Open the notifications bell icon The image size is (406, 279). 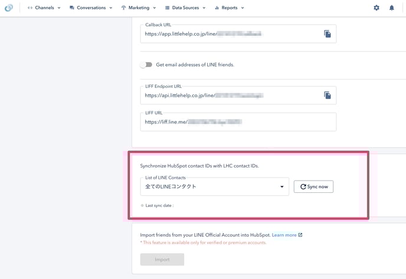392,8
